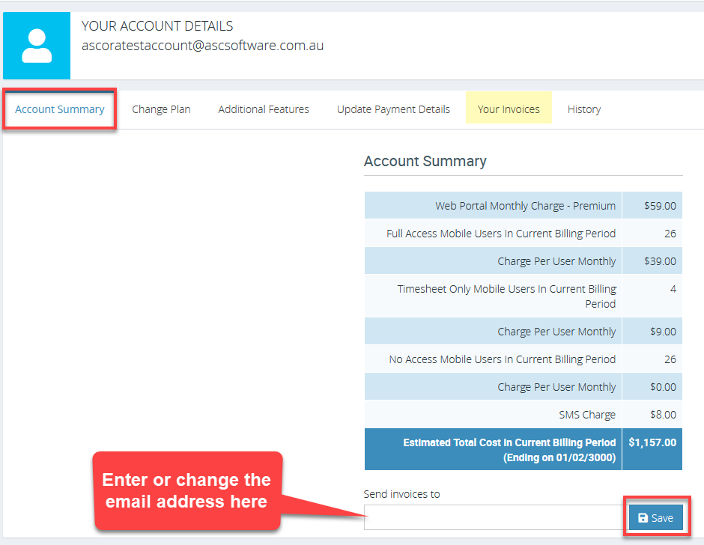This screenshot has height=545, width=704.
Task: Open the Your Invoices tab
Action: 509,109
